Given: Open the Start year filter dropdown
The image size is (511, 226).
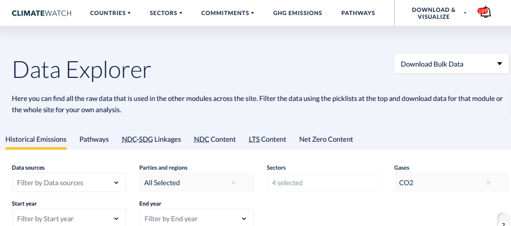Looking at the screenshot, I should (69, 218).
